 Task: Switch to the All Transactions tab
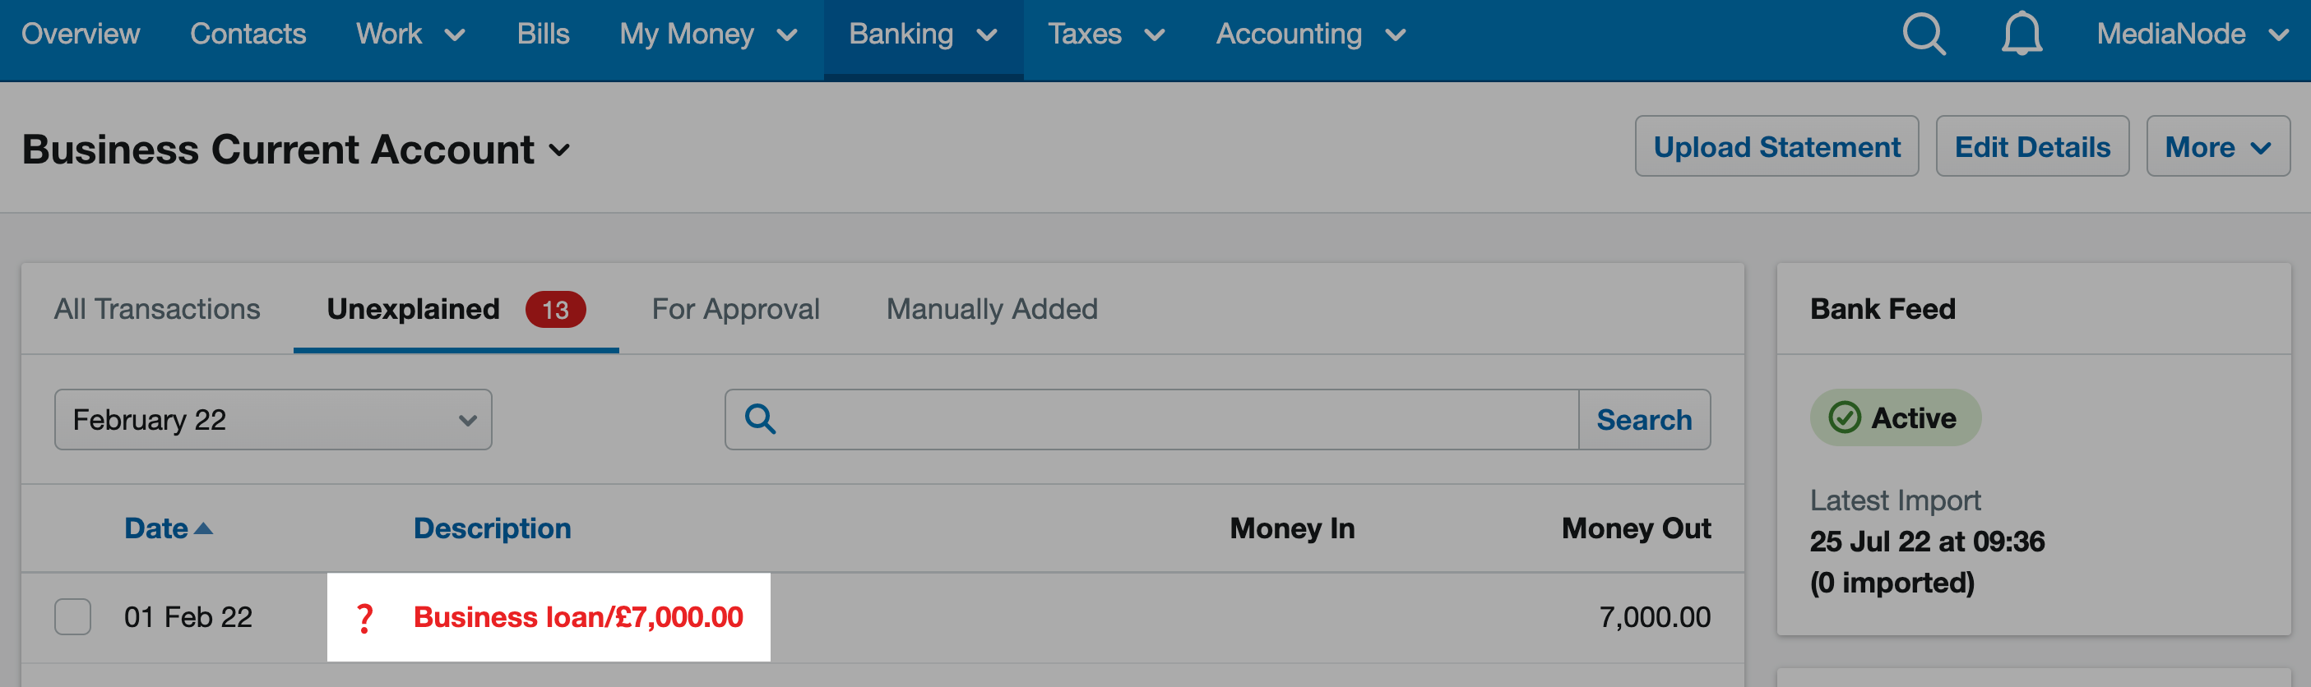click(x=157, y=310)
